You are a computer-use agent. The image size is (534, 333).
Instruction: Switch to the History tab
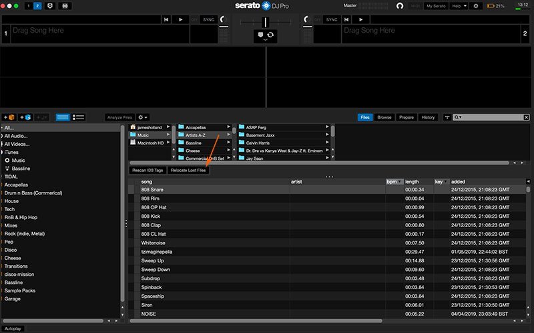(x=428, y=117)
